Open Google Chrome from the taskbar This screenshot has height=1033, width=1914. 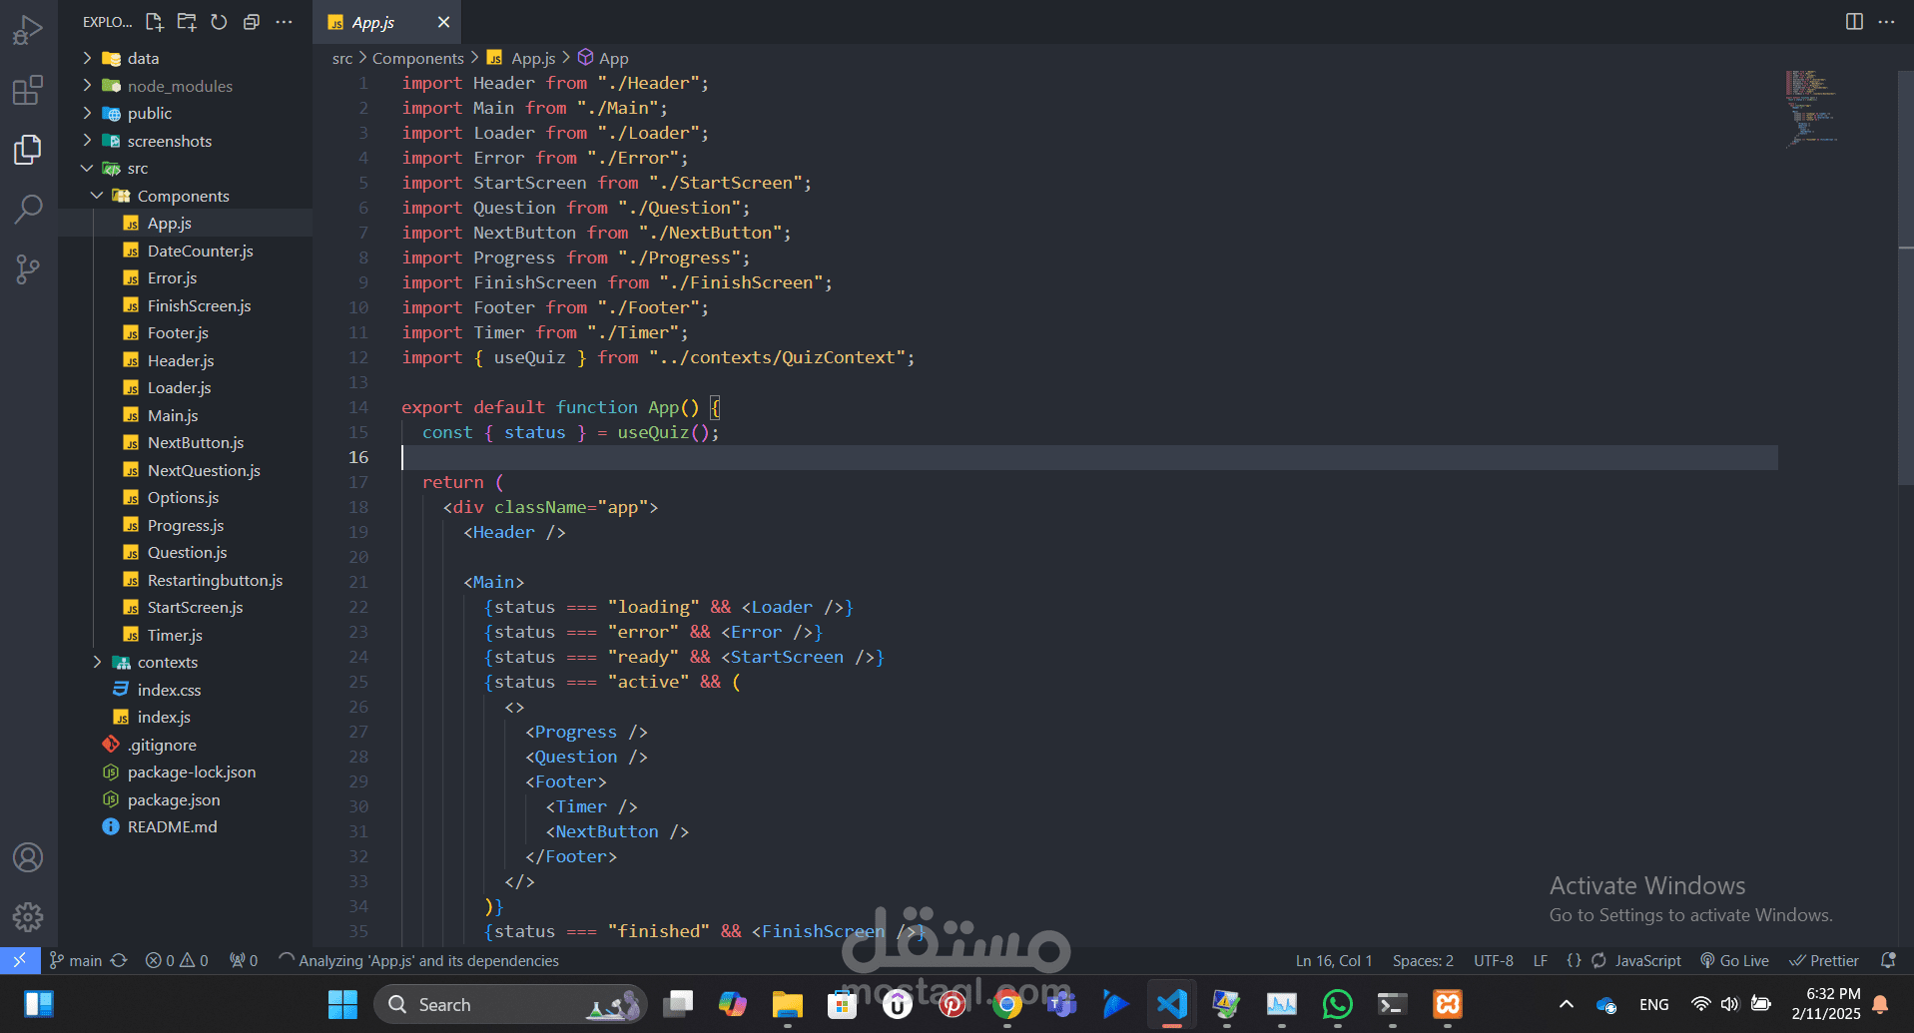coord(1006,1004)
